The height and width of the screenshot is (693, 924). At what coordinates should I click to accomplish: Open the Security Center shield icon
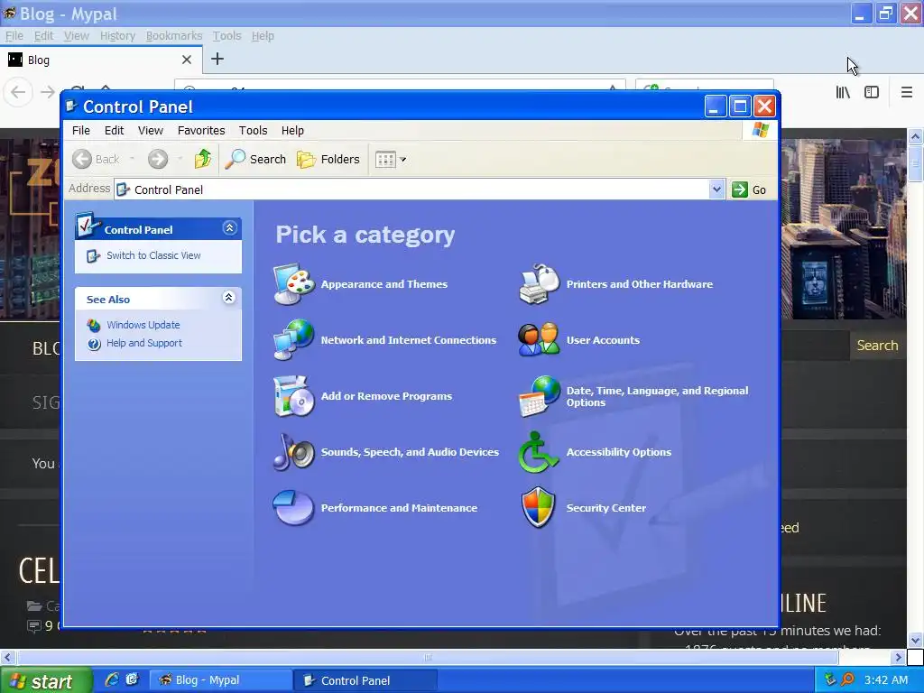coord(539,507)
